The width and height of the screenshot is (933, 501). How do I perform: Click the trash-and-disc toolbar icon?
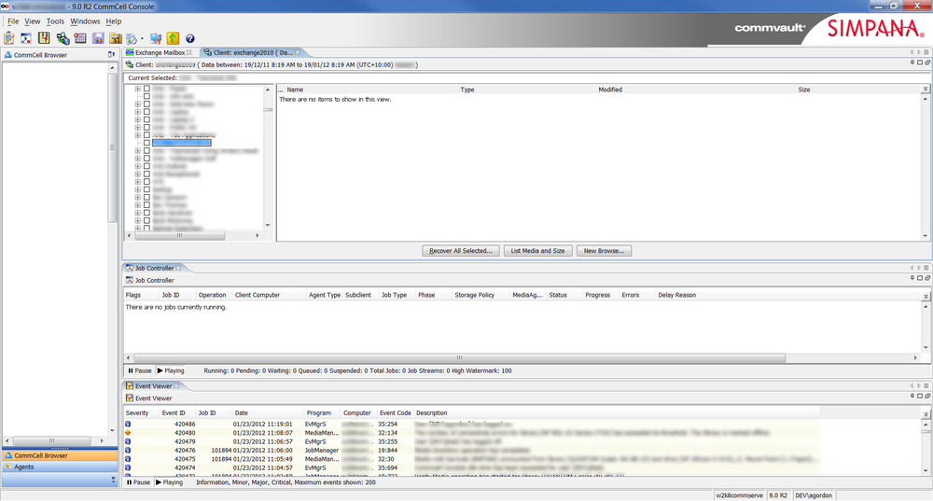click(132, 38)
